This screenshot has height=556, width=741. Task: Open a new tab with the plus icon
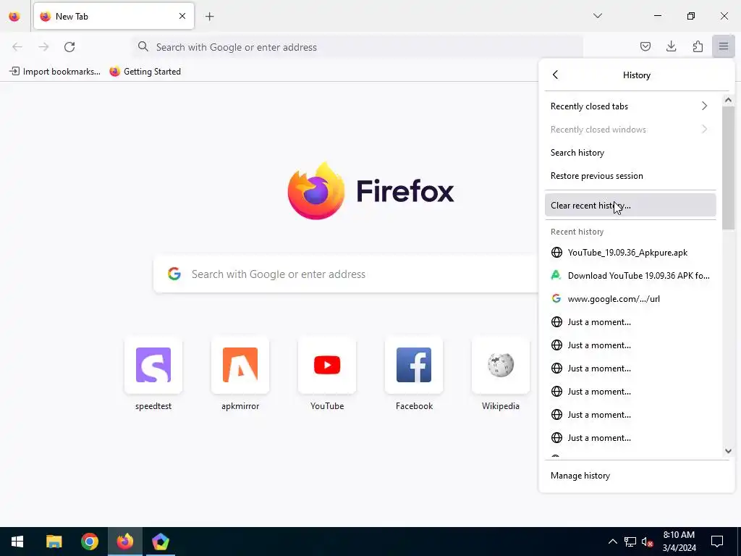tap(209, 17)
